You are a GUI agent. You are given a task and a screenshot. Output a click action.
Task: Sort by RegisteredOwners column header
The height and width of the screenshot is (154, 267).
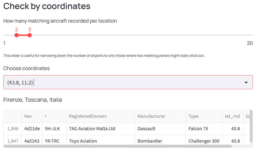pos(88,116)
